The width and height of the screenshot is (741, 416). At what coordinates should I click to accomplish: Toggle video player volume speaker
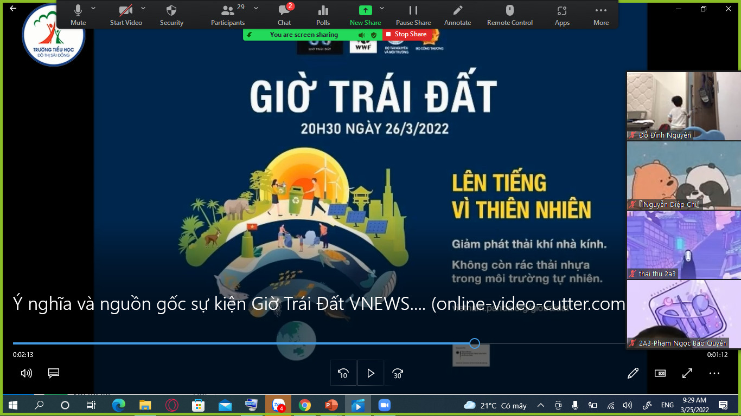coord(26,373)
